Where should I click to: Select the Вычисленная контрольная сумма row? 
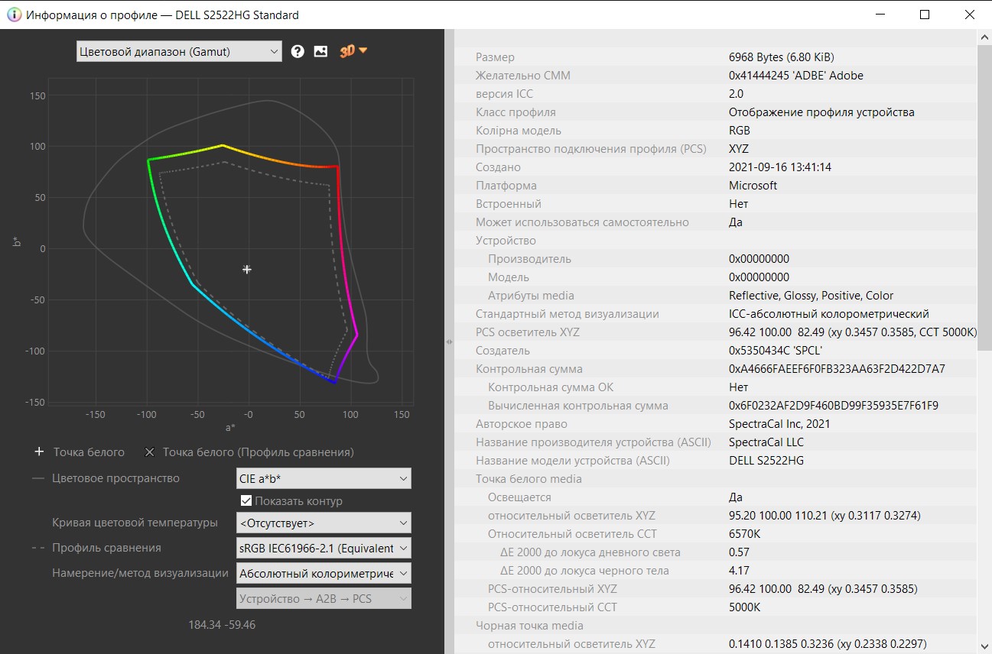716,406
